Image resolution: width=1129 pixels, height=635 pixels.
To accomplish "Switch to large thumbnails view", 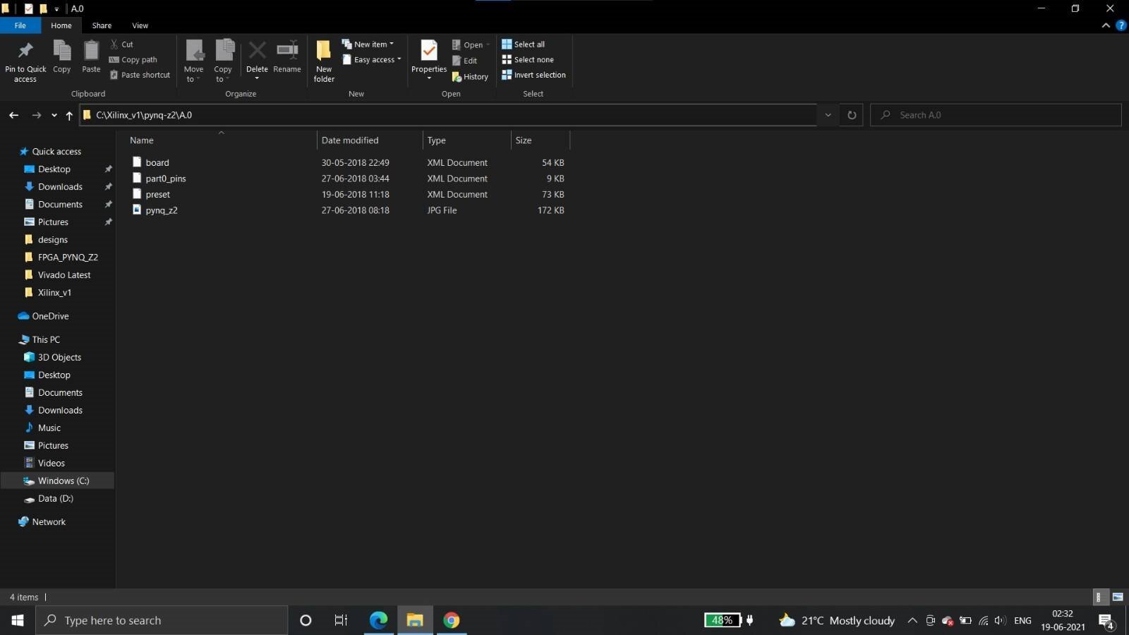I will click(x=1118, y=597).
